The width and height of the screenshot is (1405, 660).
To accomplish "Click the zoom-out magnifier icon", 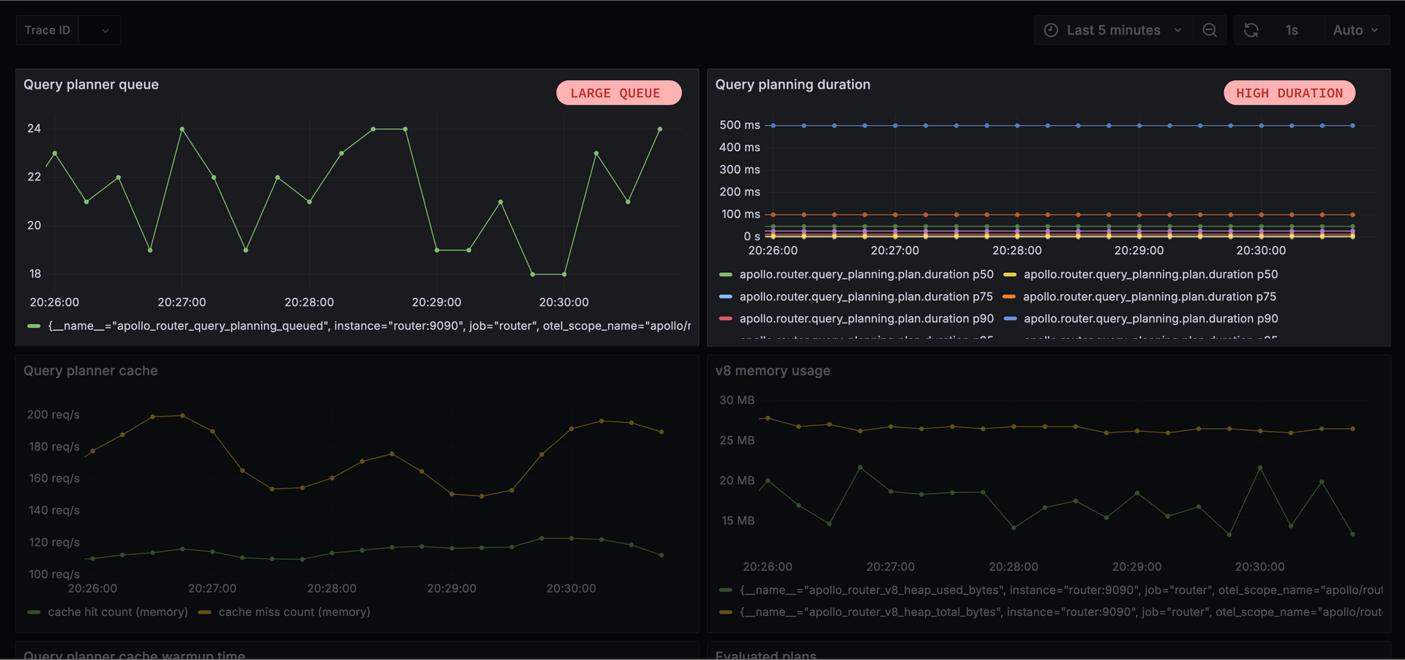I will point(1210,30).
